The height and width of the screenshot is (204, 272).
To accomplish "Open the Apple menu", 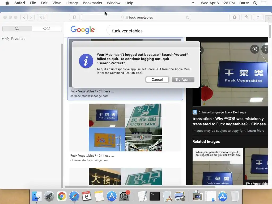I will click(x=7, y=3).
